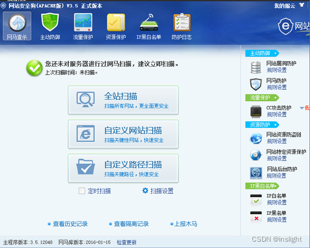Select the 资源保护 tab
This screenshot has width=310, height=248.
116,26
